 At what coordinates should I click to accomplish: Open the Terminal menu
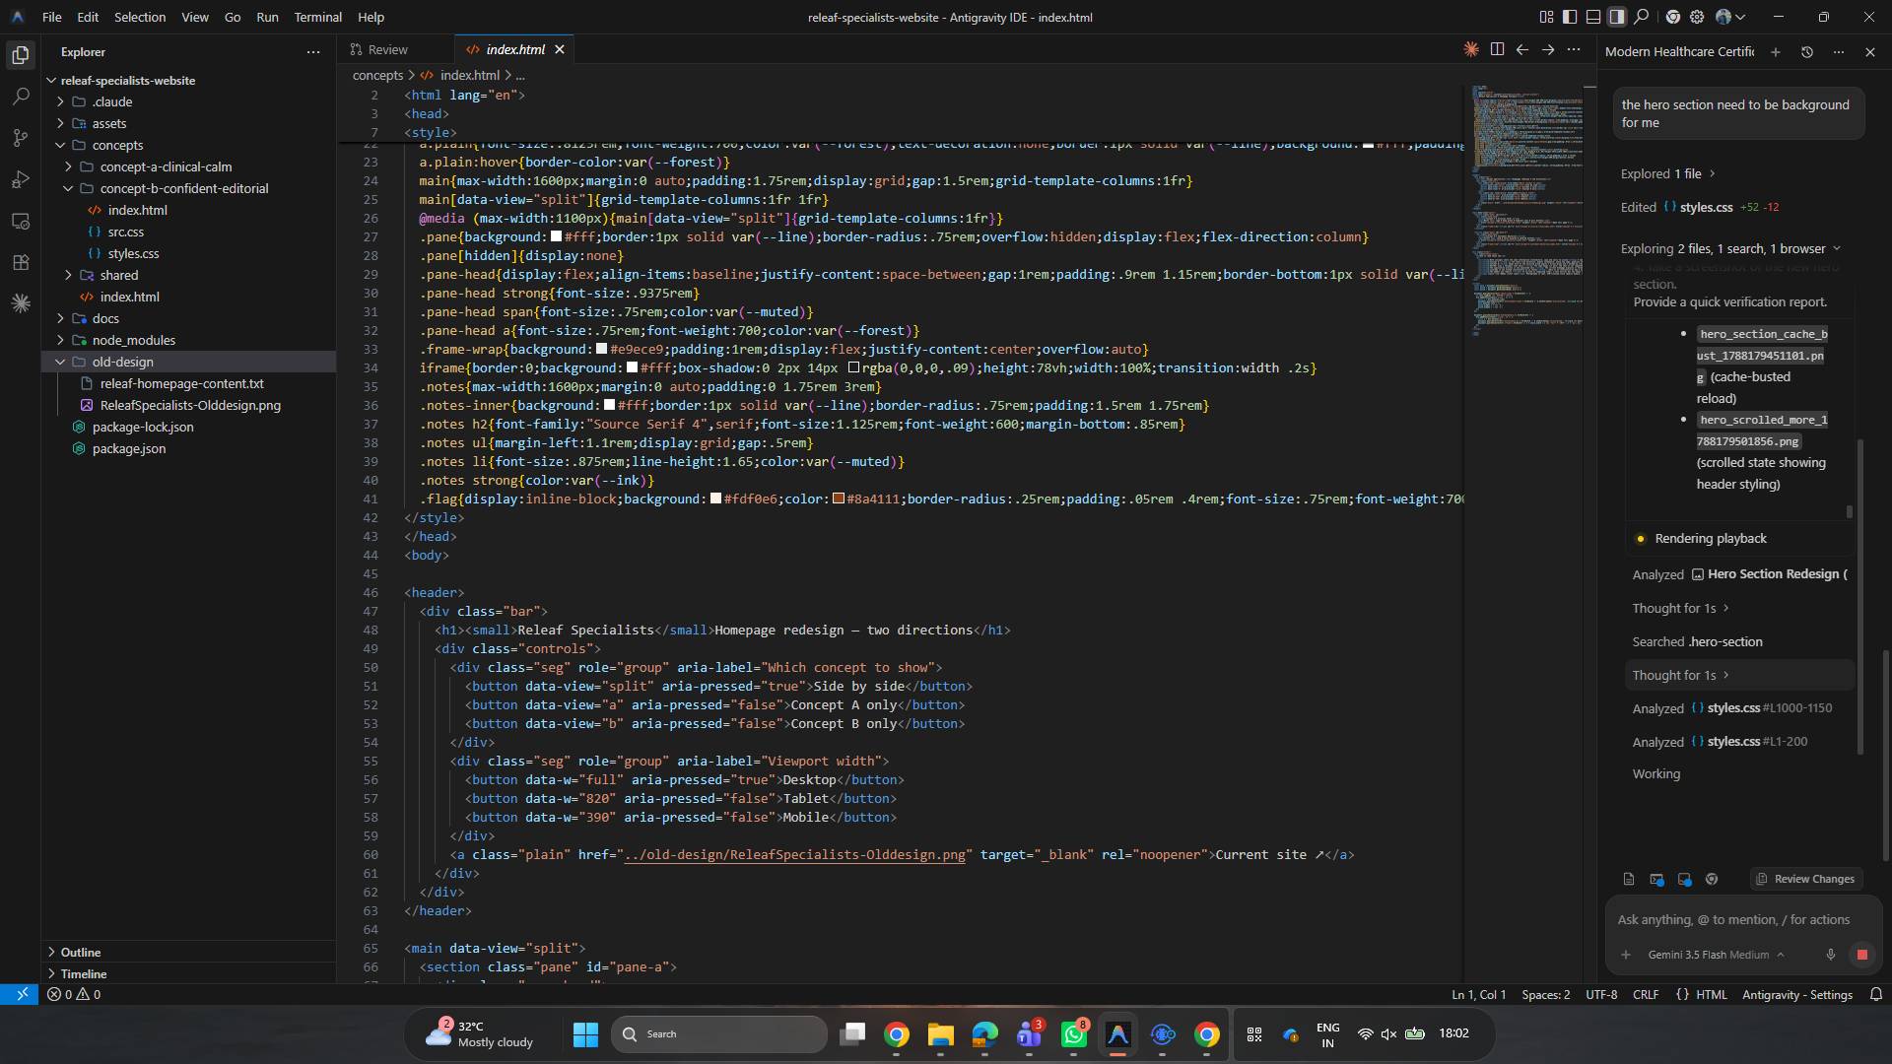(x=317, y=17)
